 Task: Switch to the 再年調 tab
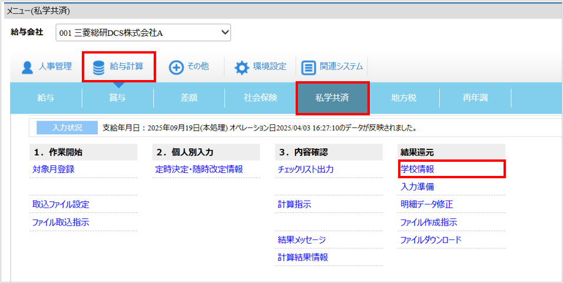475,98
